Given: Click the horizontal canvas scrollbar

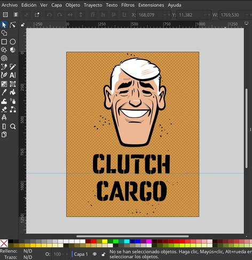Looking at the screenshot, I should [132, 237].
